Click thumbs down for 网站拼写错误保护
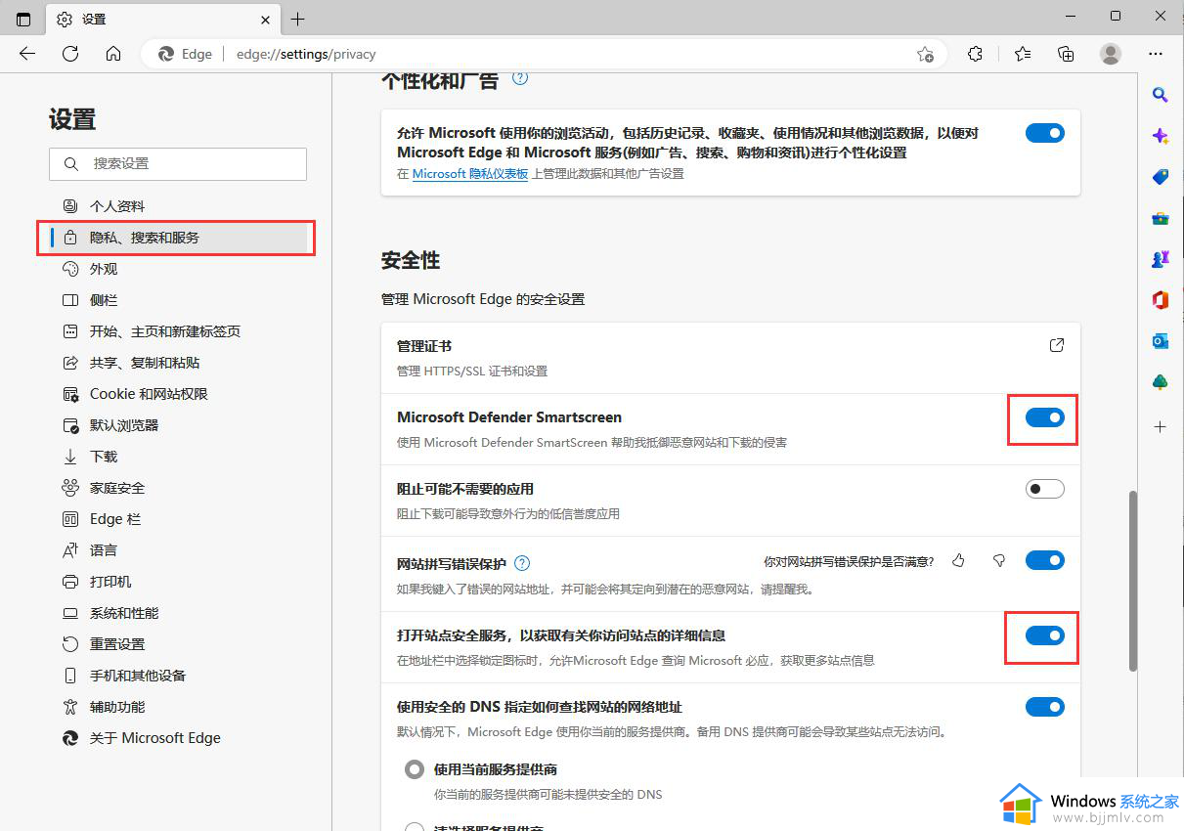The image size is (1184, 831). tap(998, 560)
